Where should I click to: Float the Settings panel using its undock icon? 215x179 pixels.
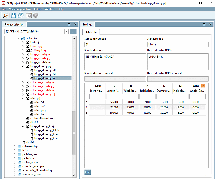(x=204, y=24)
